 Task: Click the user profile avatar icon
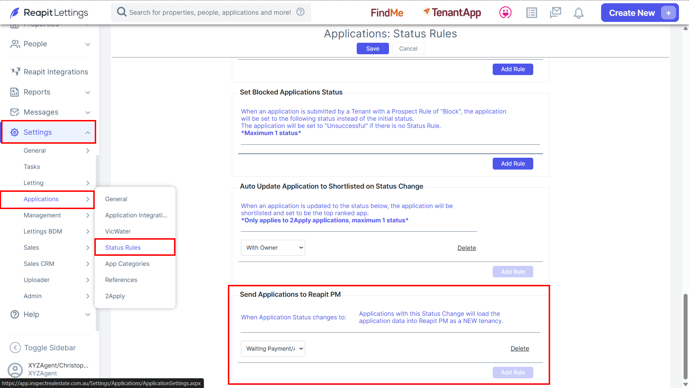point(15,370)
